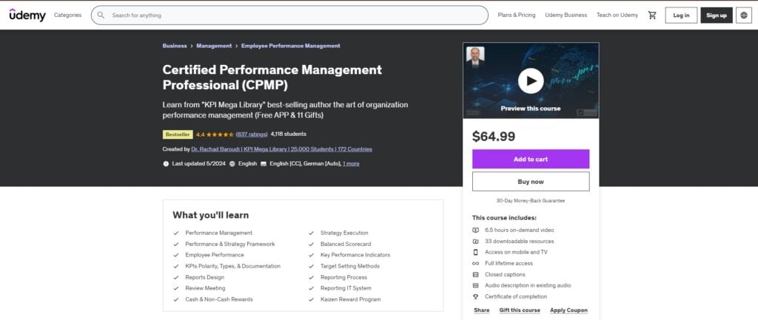Click the closed captions icon beside English [CC]

(264, 163)
